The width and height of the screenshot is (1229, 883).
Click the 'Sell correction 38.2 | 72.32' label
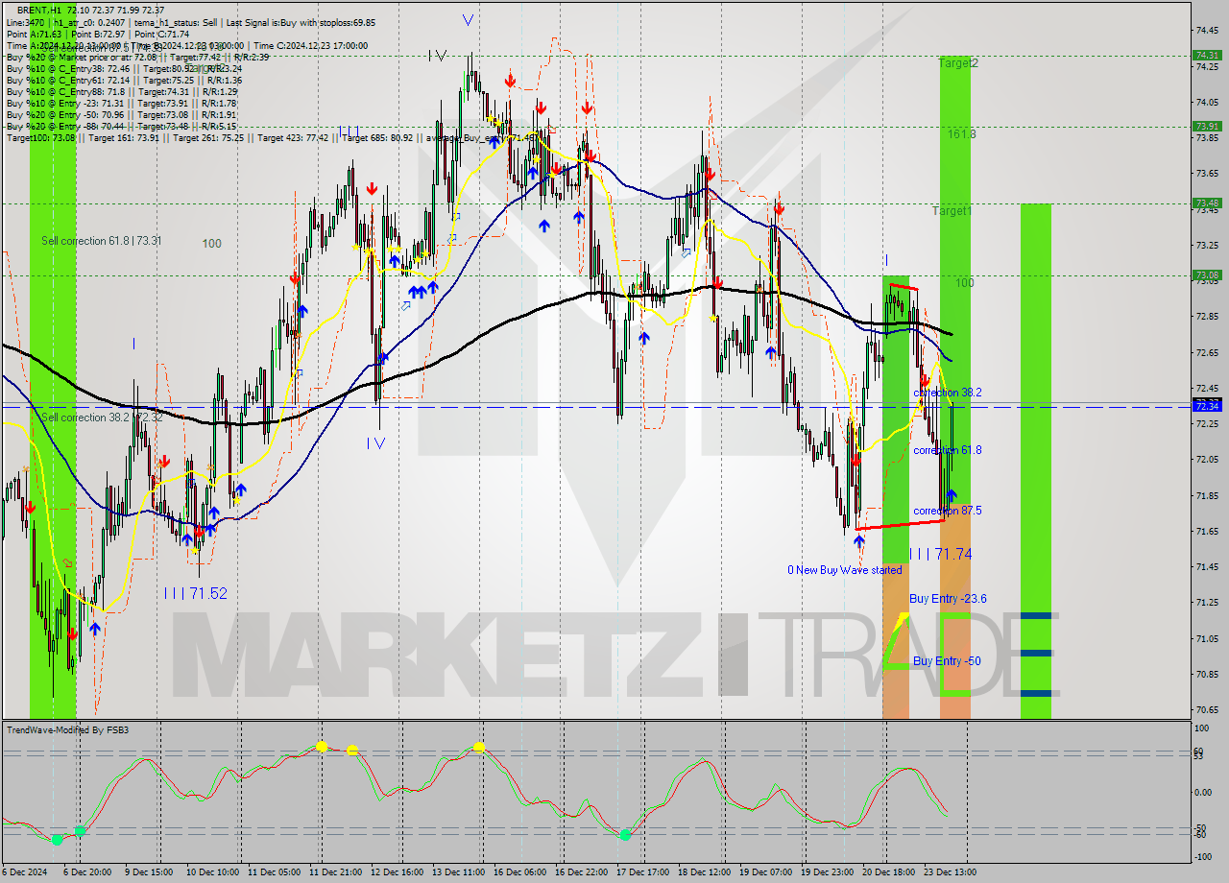[x=102, y=418]
